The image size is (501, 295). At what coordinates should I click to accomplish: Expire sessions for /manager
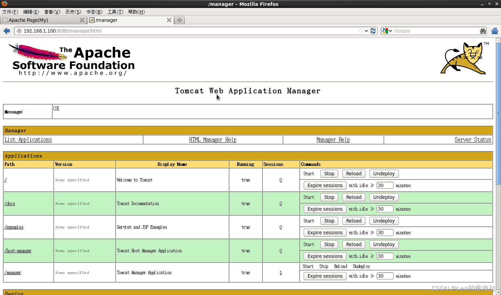[325, 276]
